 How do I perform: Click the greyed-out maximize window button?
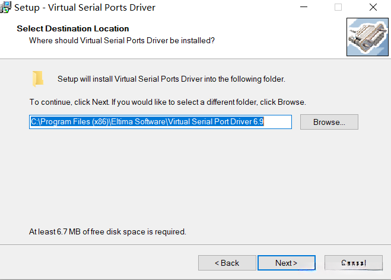click(x=338, y=8)
